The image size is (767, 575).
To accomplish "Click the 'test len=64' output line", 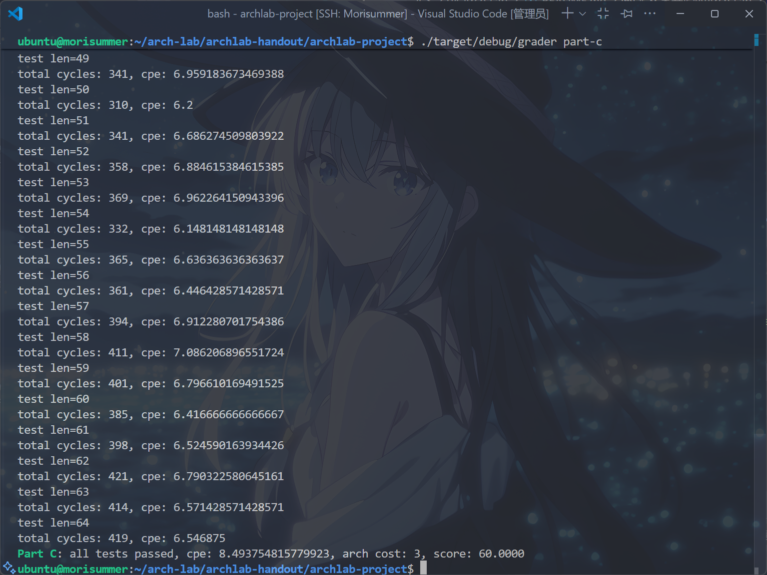I will tap(53, 523).
